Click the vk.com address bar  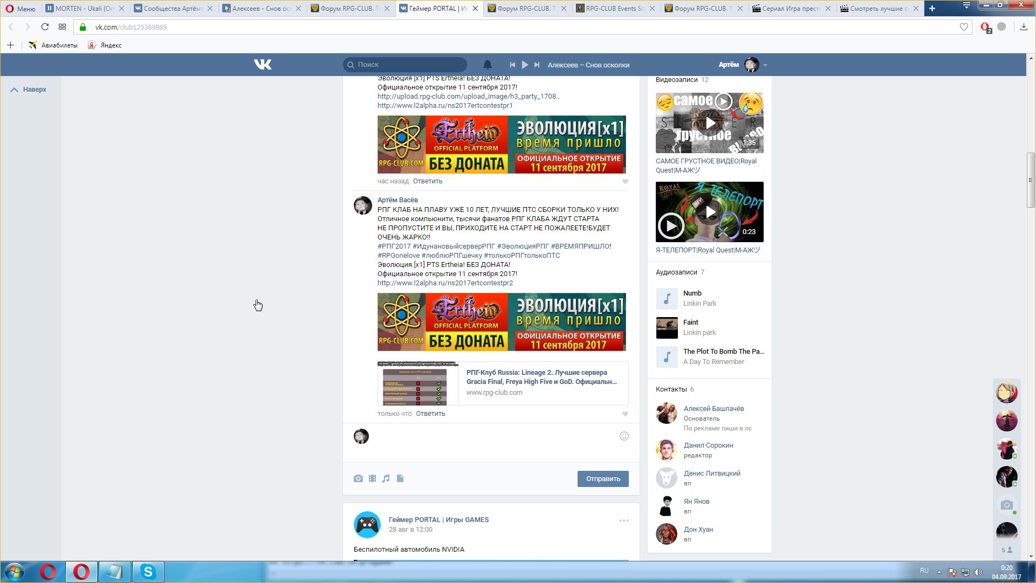pos(523,27)
